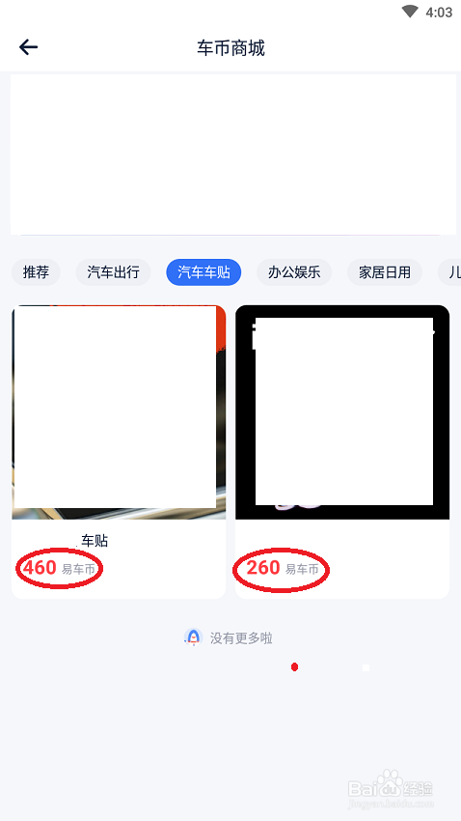Image resolution: width=461 pixels, height=821 pixels.
Task: Tap the 4:03 clock in status bar
Action: [439, 13]
